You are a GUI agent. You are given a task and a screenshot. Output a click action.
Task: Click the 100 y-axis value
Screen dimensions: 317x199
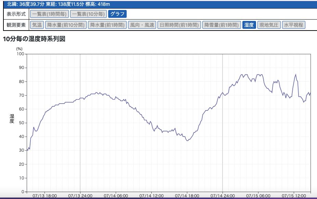coord(20,54)
